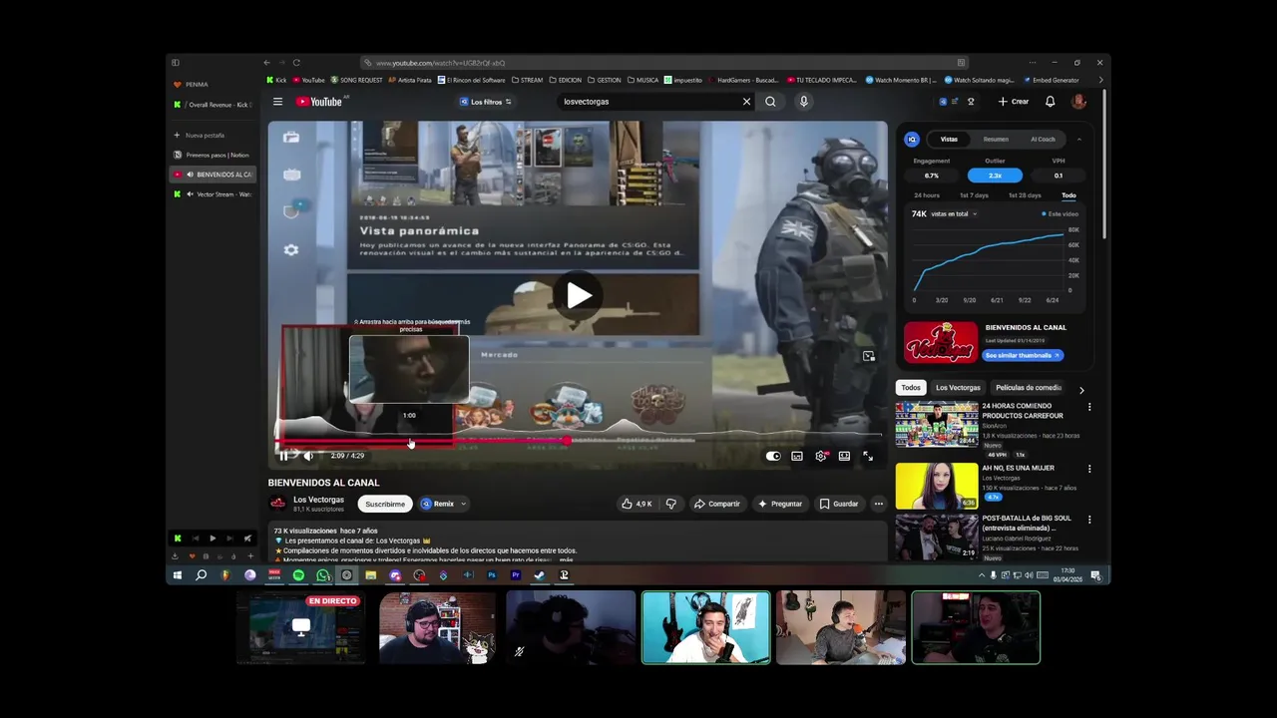Viewport: 1277px width, 718px height.
Task: Like the video with 4,9 K likes
Action: click(x=637, y=504)
